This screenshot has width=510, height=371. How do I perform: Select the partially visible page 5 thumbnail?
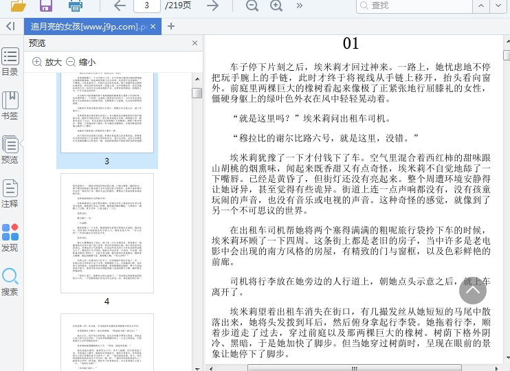pyautogui.click(x=107, y=342)
